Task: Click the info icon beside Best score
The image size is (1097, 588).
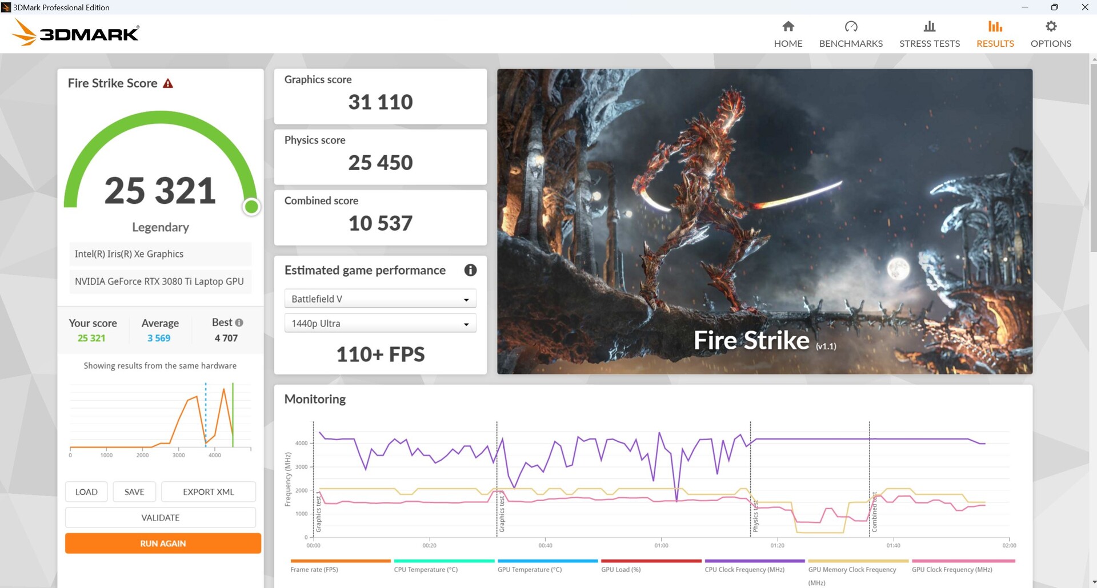Action: (x=239, y=323)
